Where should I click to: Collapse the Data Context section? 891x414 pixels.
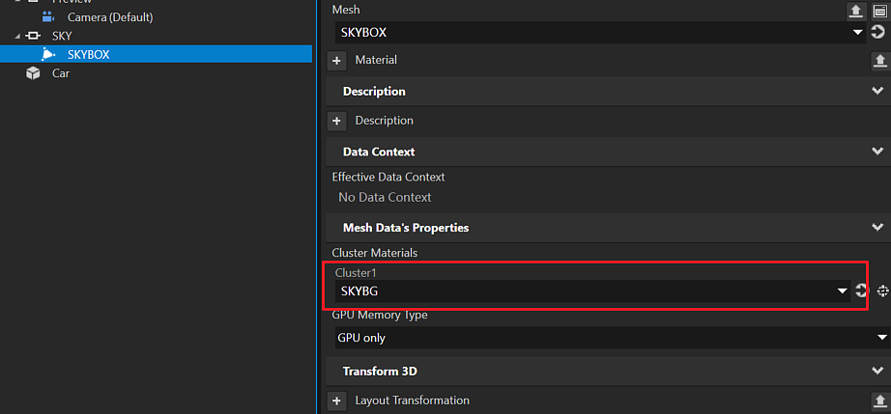tap(877, 152)
